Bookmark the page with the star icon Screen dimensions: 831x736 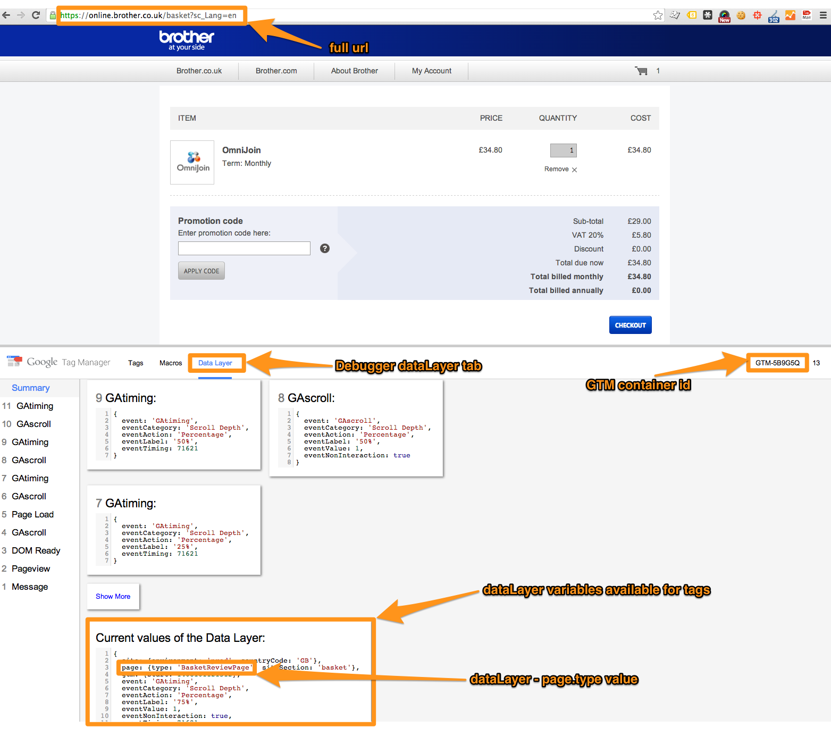point(658,15)
